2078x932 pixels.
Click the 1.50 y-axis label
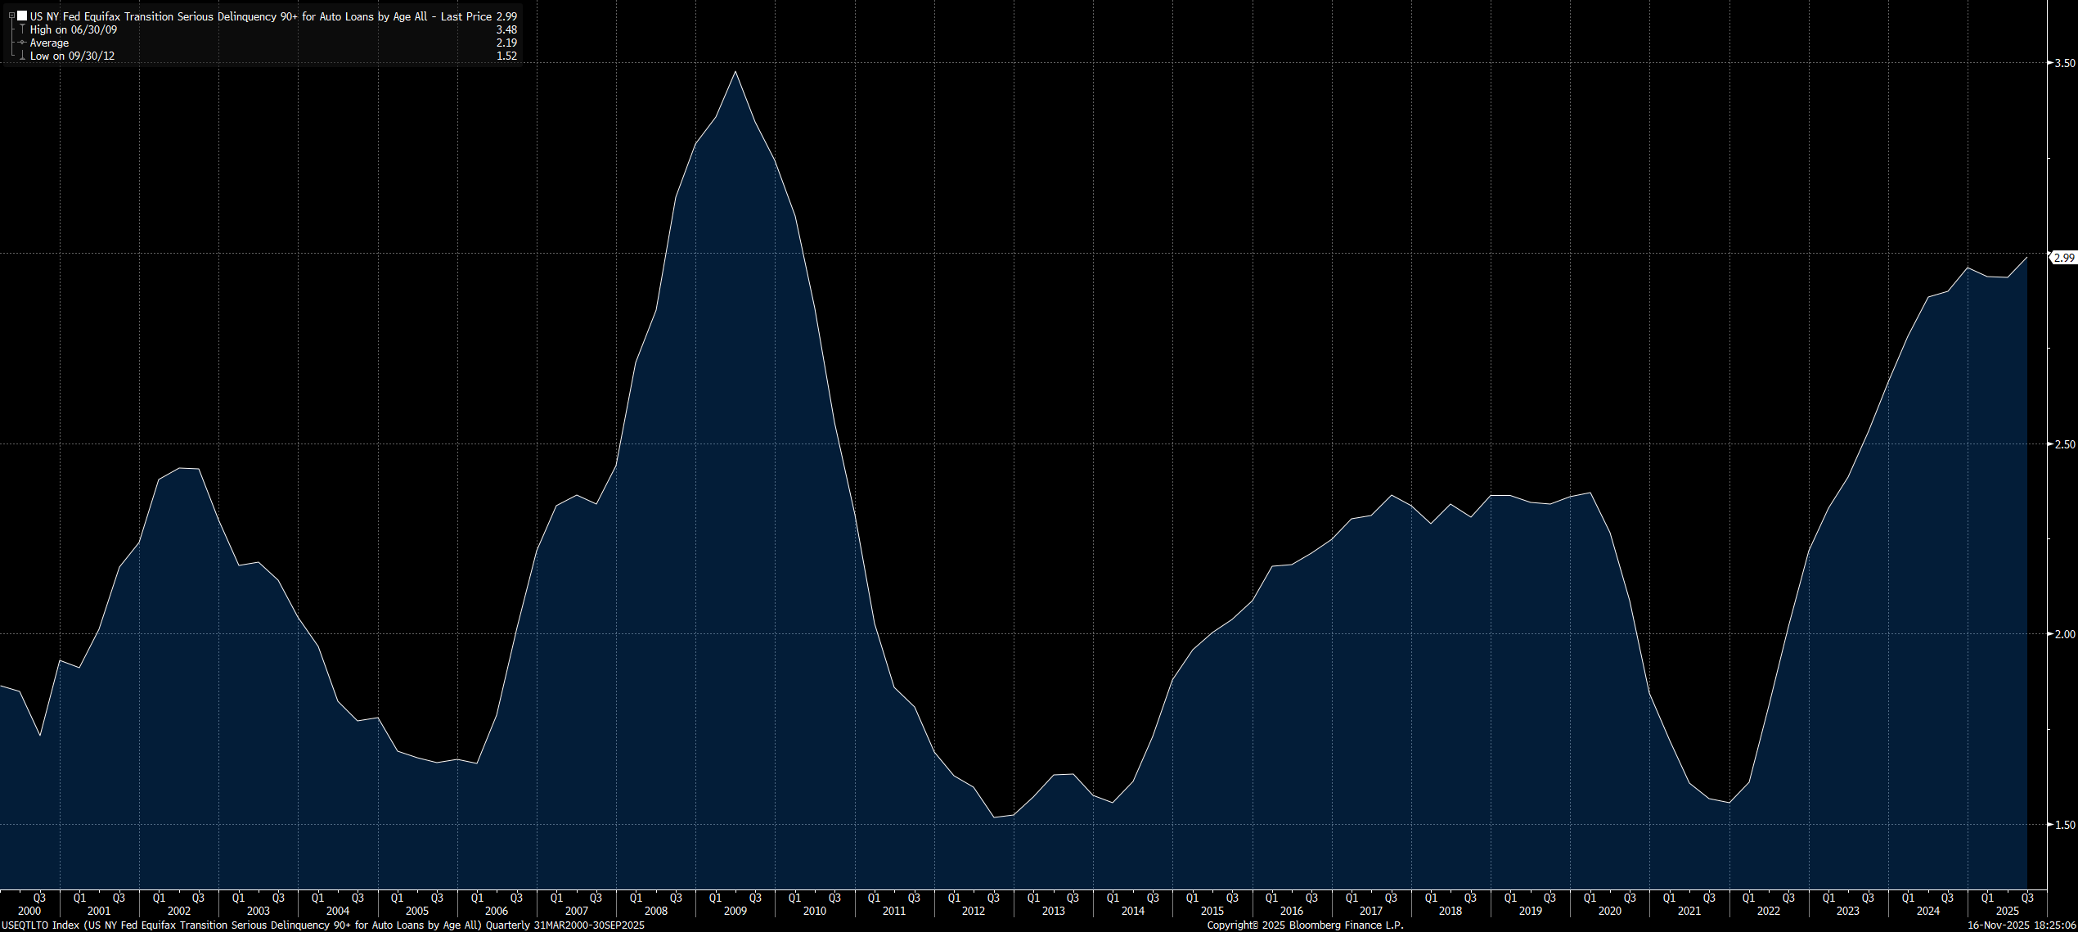(x=2065, y=825)
